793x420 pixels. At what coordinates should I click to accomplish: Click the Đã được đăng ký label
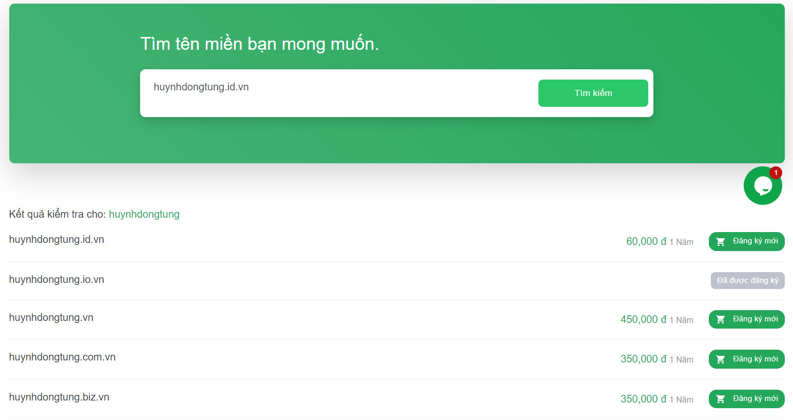747,280
